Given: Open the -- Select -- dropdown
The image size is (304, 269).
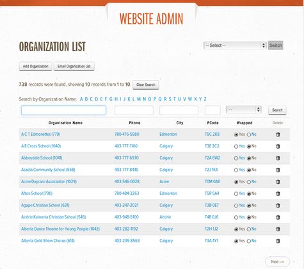Looking at the screenshot, I should (235, 45).
